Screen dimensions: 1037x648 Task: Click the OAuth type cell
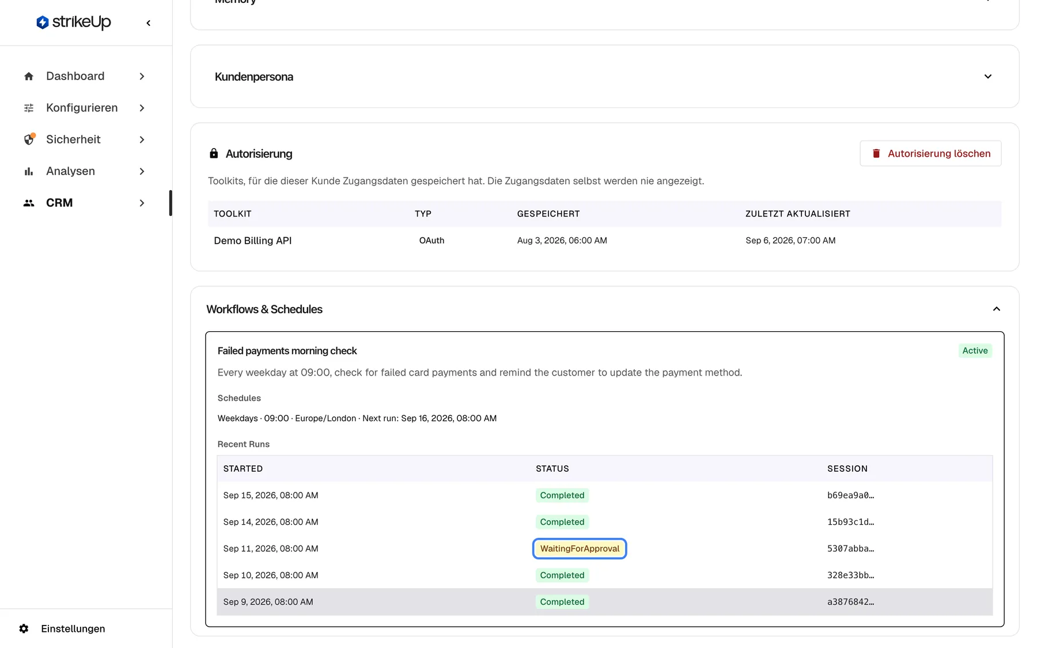(x=432, y=241)
